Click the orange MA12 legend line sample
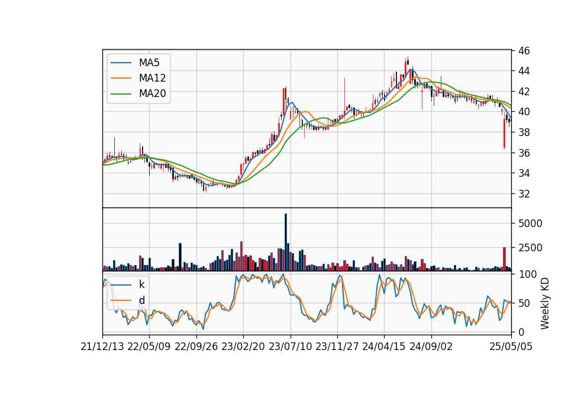Image resolution: width=568 pixels, height=408 pixels. pyautogui.click(x=121, y=78)
